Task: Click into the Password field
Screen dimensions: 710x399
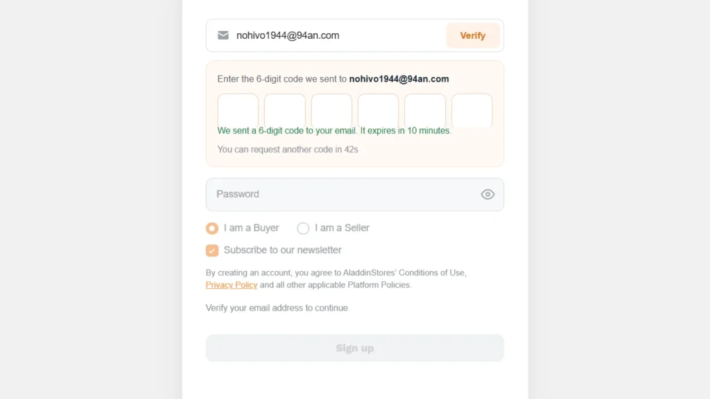Action: pyautogui.click(x=354, y=195)
